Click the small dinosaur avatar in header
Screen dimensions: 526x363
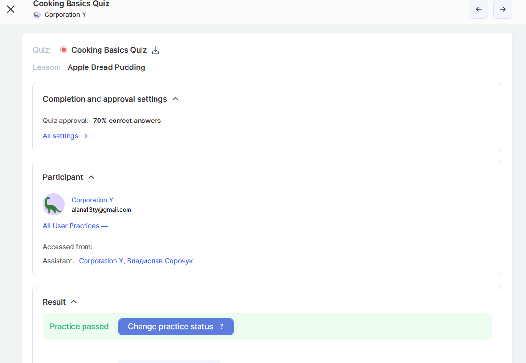[x=37, y=15]
